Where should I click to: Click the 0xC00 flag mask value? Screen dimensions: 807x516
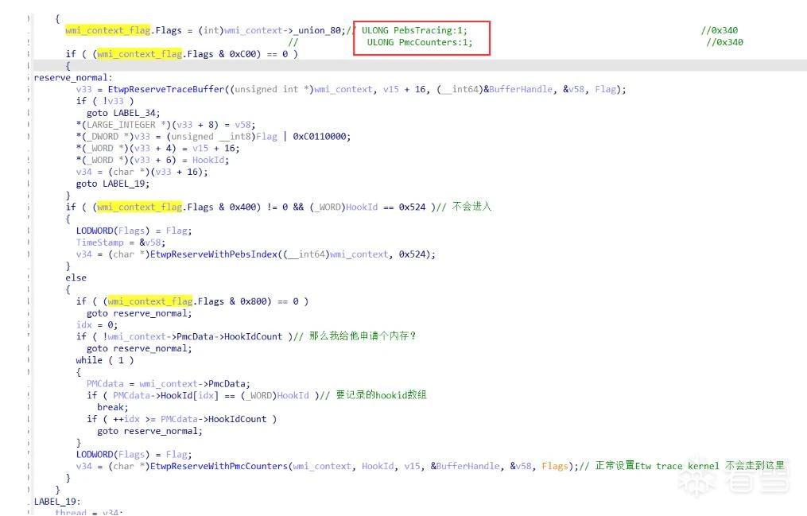point(245,54)
